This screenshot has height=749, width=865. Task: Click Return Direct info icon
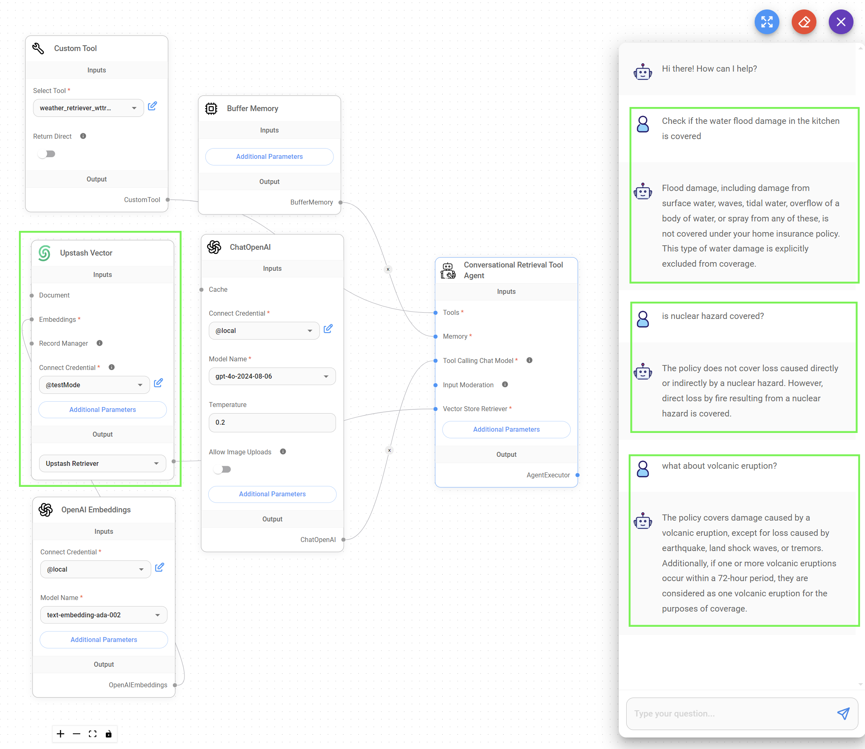83,136
